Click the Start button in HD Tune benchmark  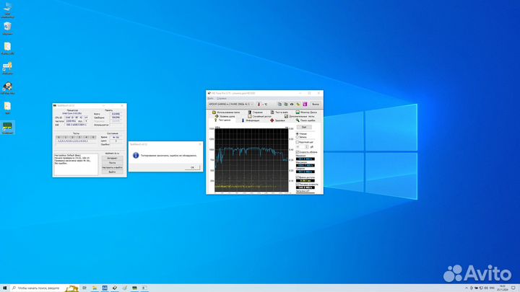[304, 127]
